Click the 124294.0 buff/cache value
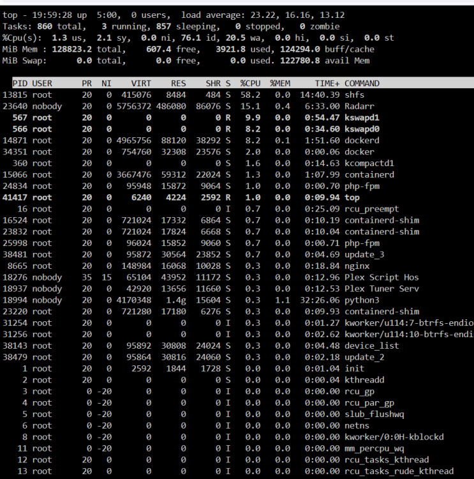 pyautogui.click(x=300, y=49)
